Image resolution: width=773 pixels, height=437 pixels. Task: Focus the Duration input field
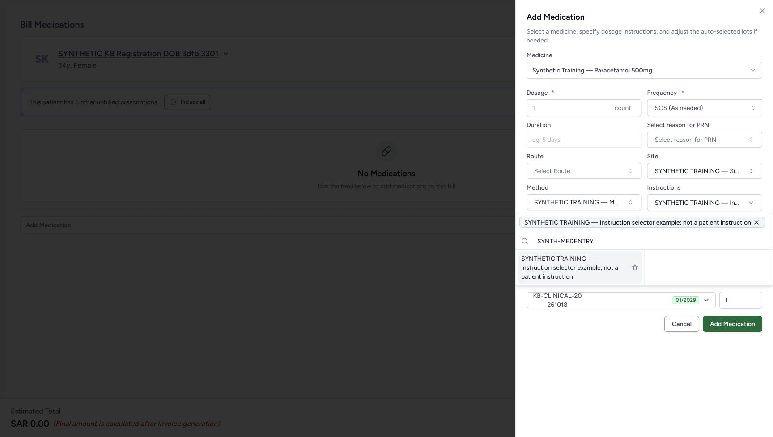[x=584, y=140]
